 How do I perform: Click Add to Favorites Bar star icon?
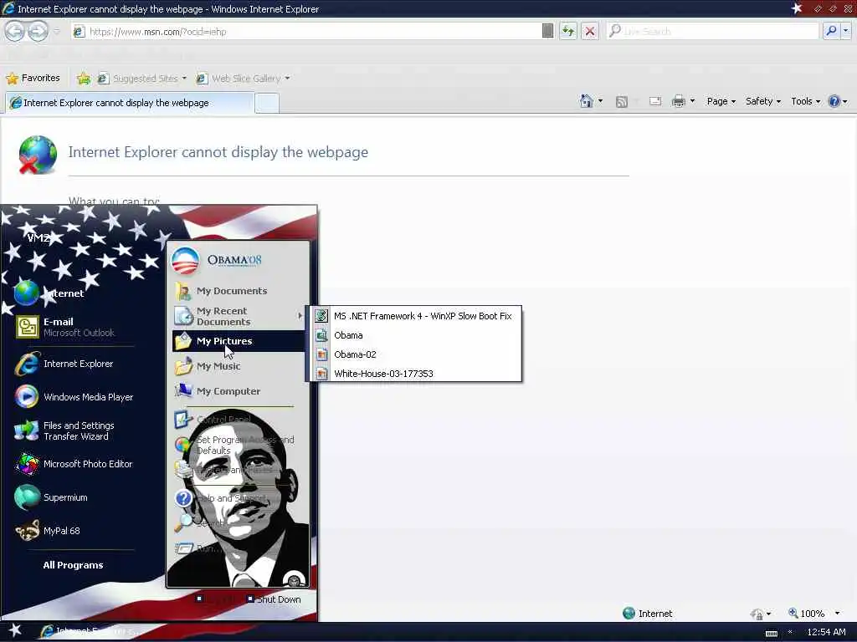tap(84, 79)
